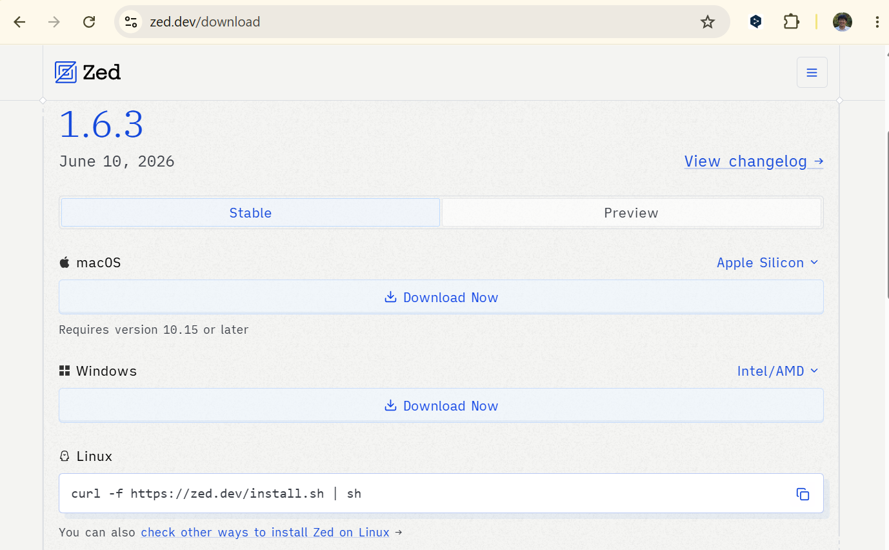Click the browser Forward arrow

(x=54, y=22)
